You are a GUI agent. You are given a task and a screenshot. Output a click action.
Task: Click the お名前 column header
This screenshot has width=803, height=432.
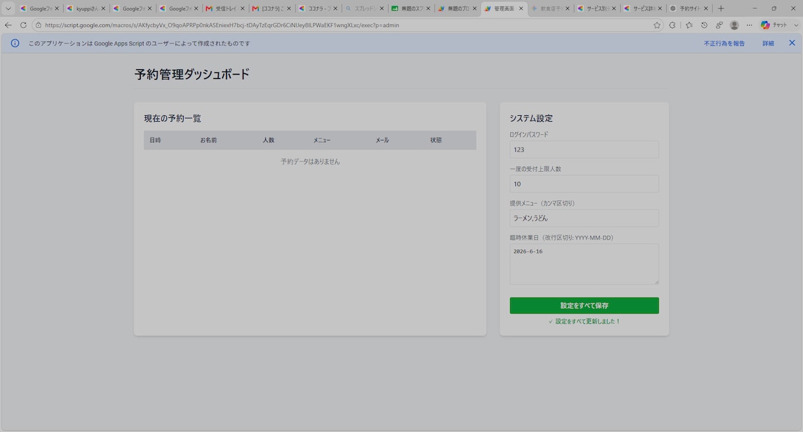coord(209,140)
